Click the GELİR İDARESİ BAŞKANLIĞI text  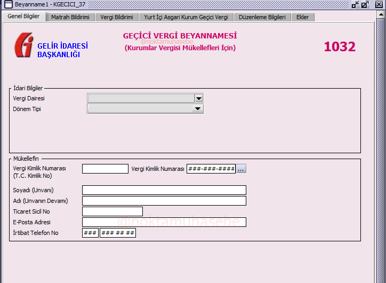point(62,50)
